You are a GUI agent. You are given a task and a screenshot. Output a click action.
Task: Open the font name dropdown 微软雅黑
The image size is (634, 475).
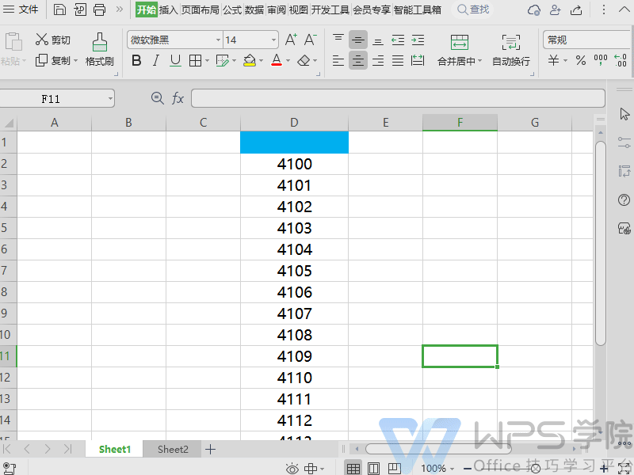click(218, 40)
